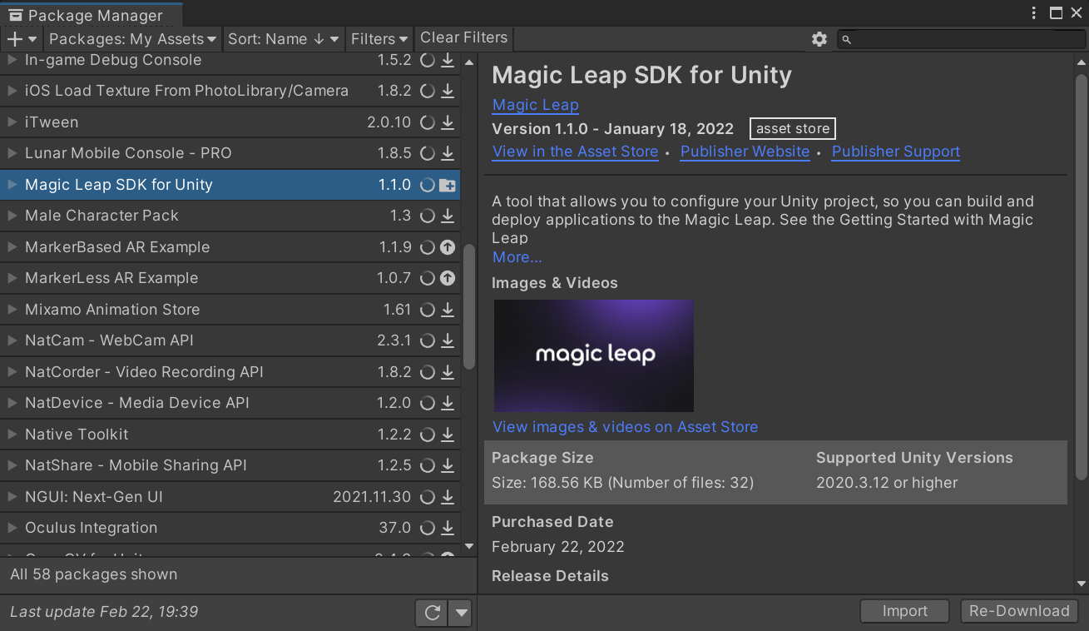Click import icon on Magic Leap SDK row
This screenshot has height=631, width=1089.
pos(448,185)
